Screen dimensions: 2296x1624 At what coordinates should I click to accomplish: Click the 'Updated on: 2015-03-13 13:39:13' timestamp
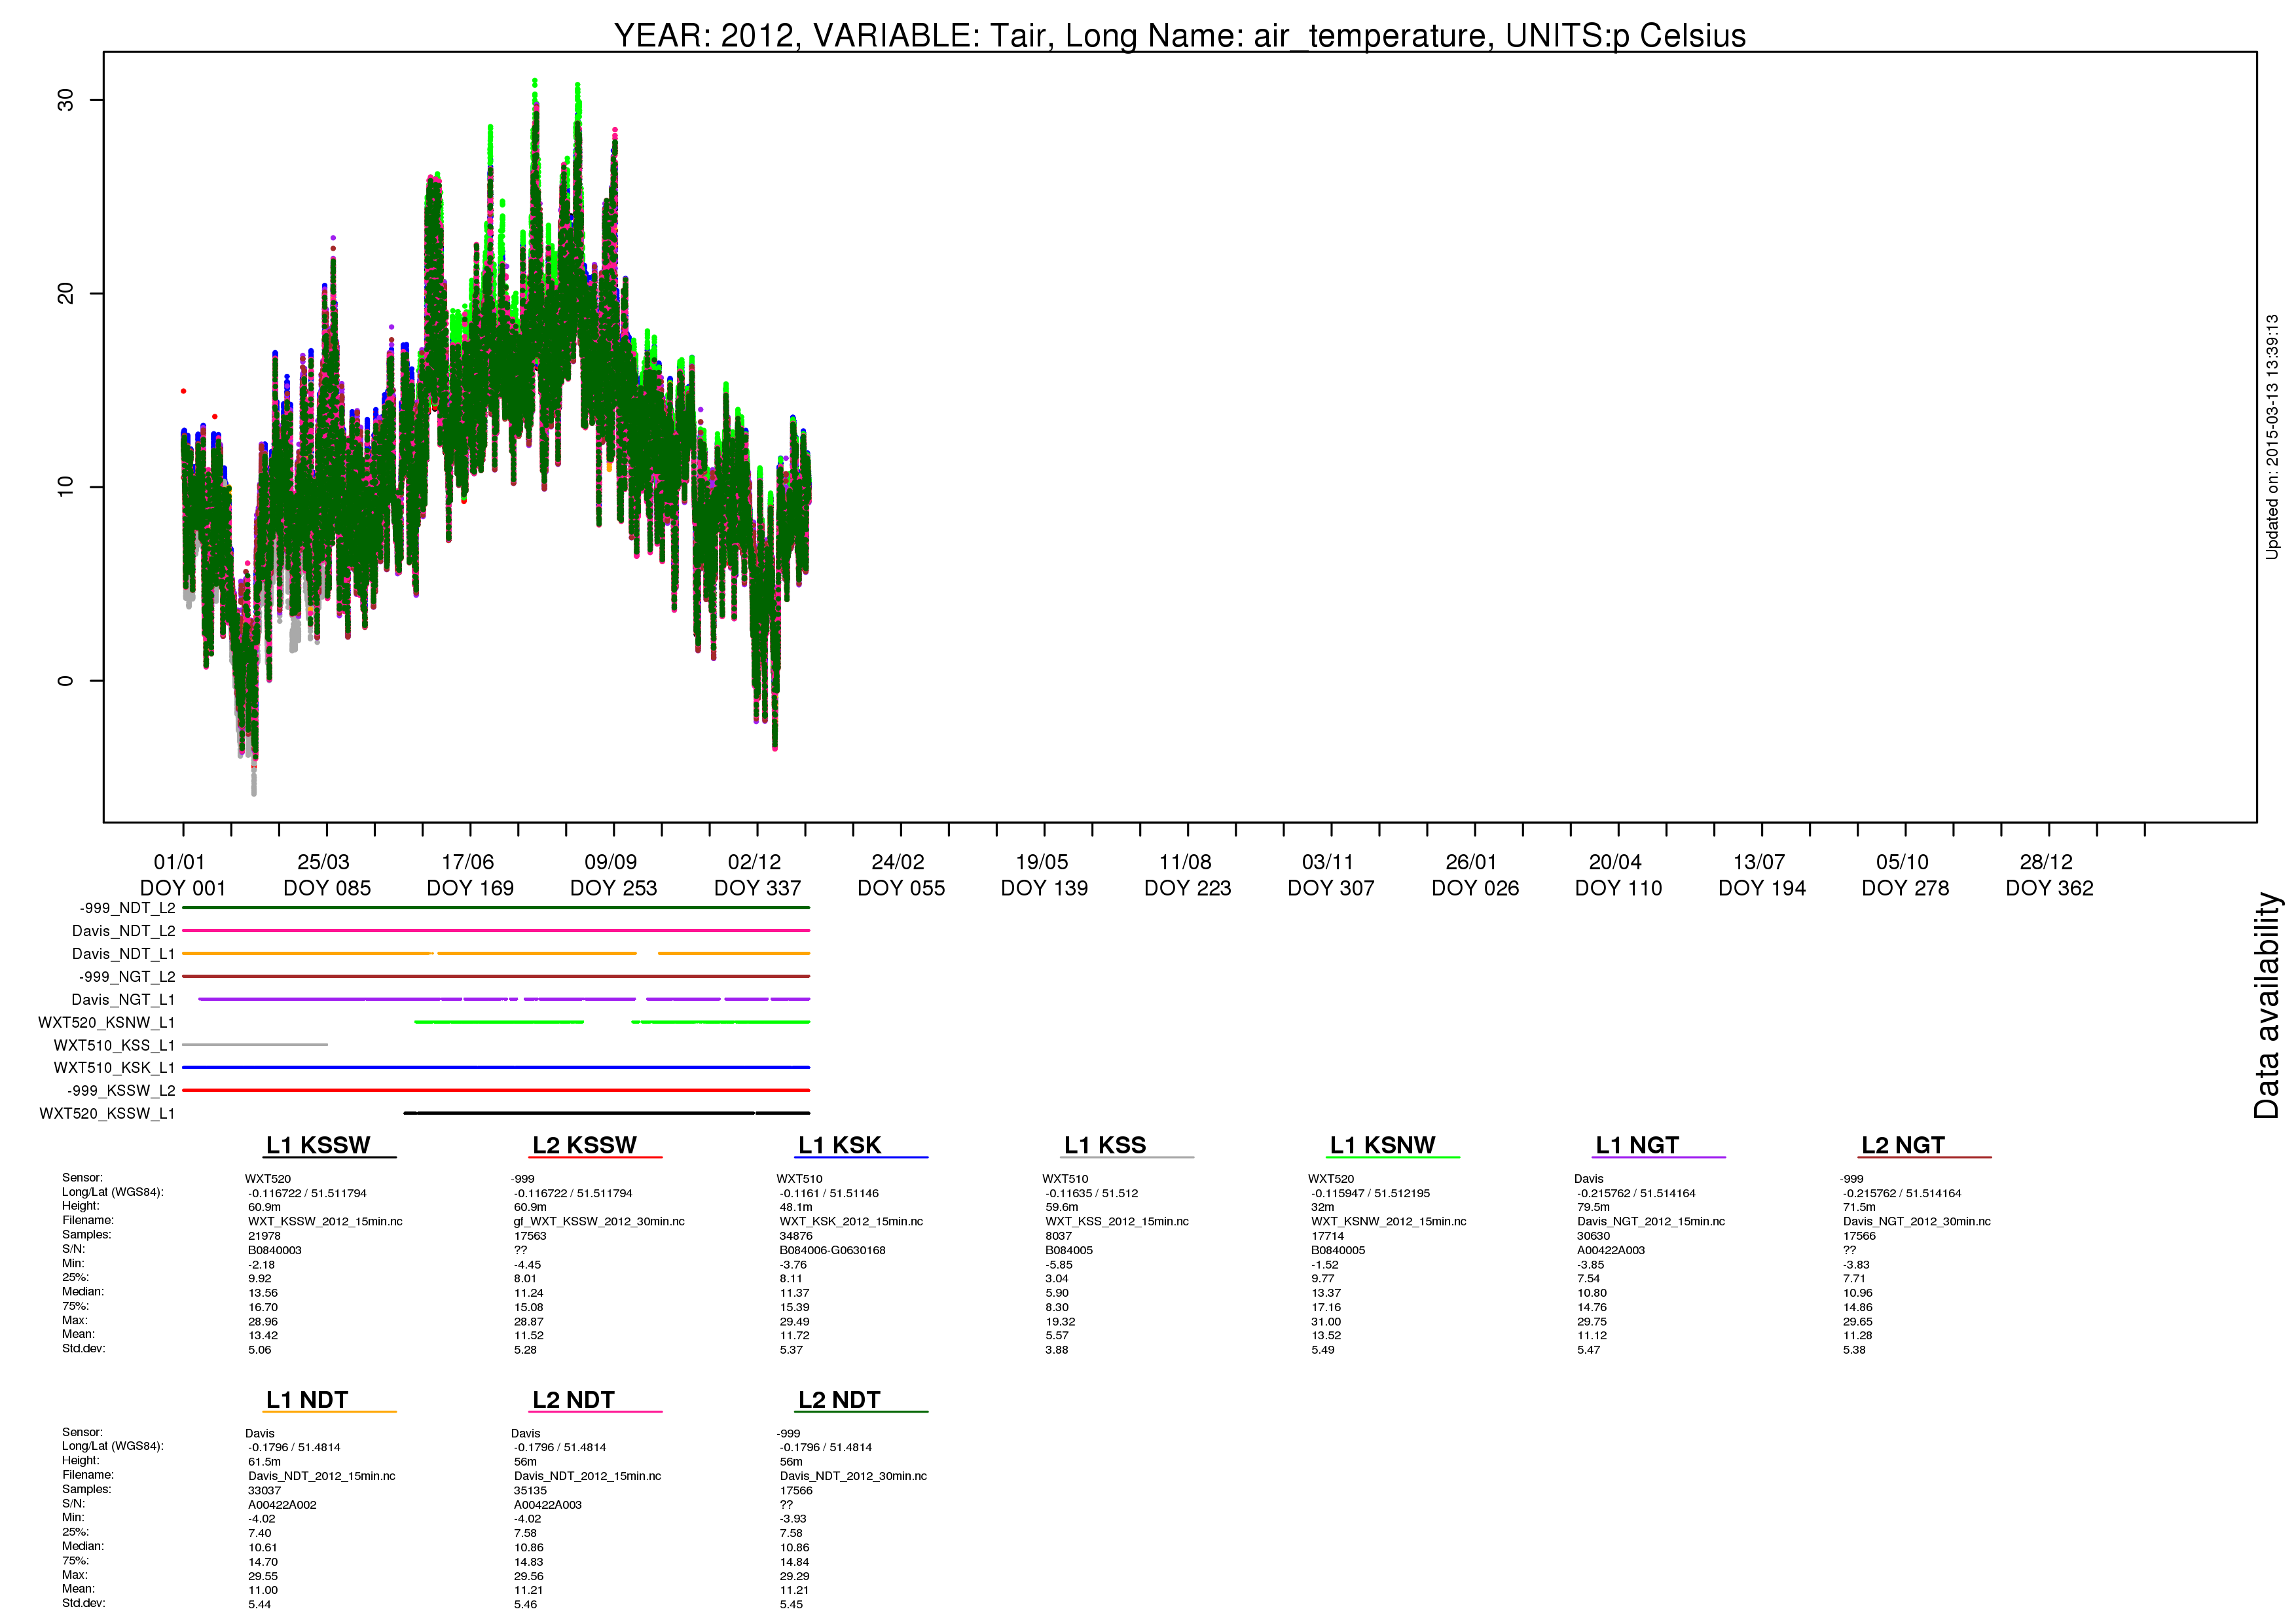2272,437
